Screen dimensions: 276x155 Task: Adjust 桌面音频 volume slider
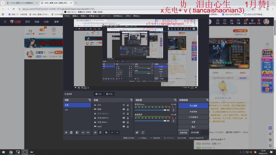click(151, 121)
